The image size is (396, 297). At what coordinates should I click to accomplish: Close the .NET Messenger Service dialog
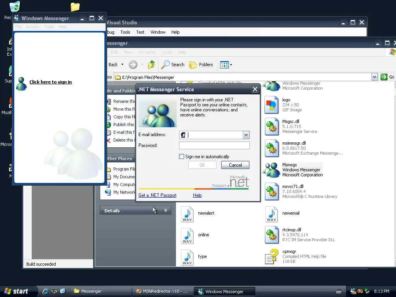255,89
